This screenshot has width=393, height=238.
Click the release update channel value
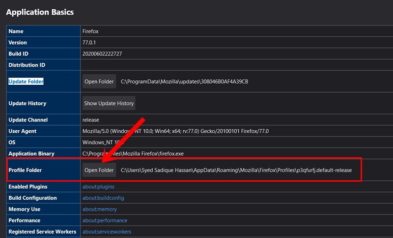point(91,120)
